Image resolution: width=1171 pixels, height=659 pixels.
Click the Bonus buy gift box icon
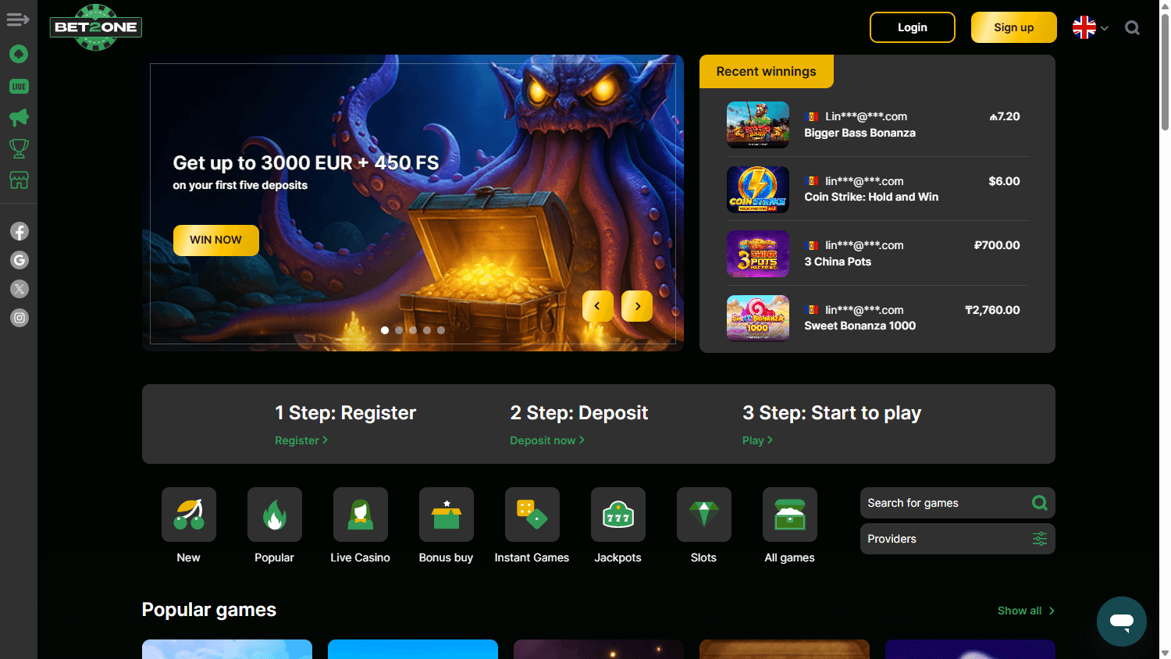(446, 515)
